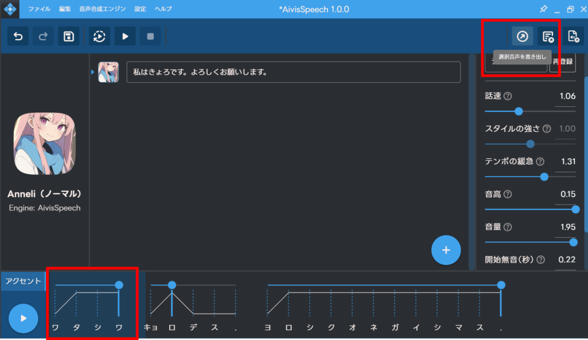This screenshot has width=588, height=340.
Task: Open the help icon beside 音量
Action: 508,227
